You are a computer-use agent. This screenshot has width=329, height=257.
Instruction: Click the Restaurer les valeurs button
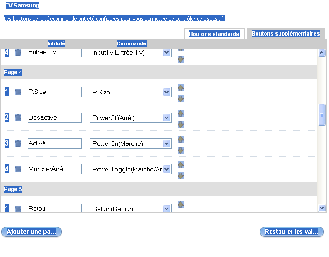(x=292, y=232)
